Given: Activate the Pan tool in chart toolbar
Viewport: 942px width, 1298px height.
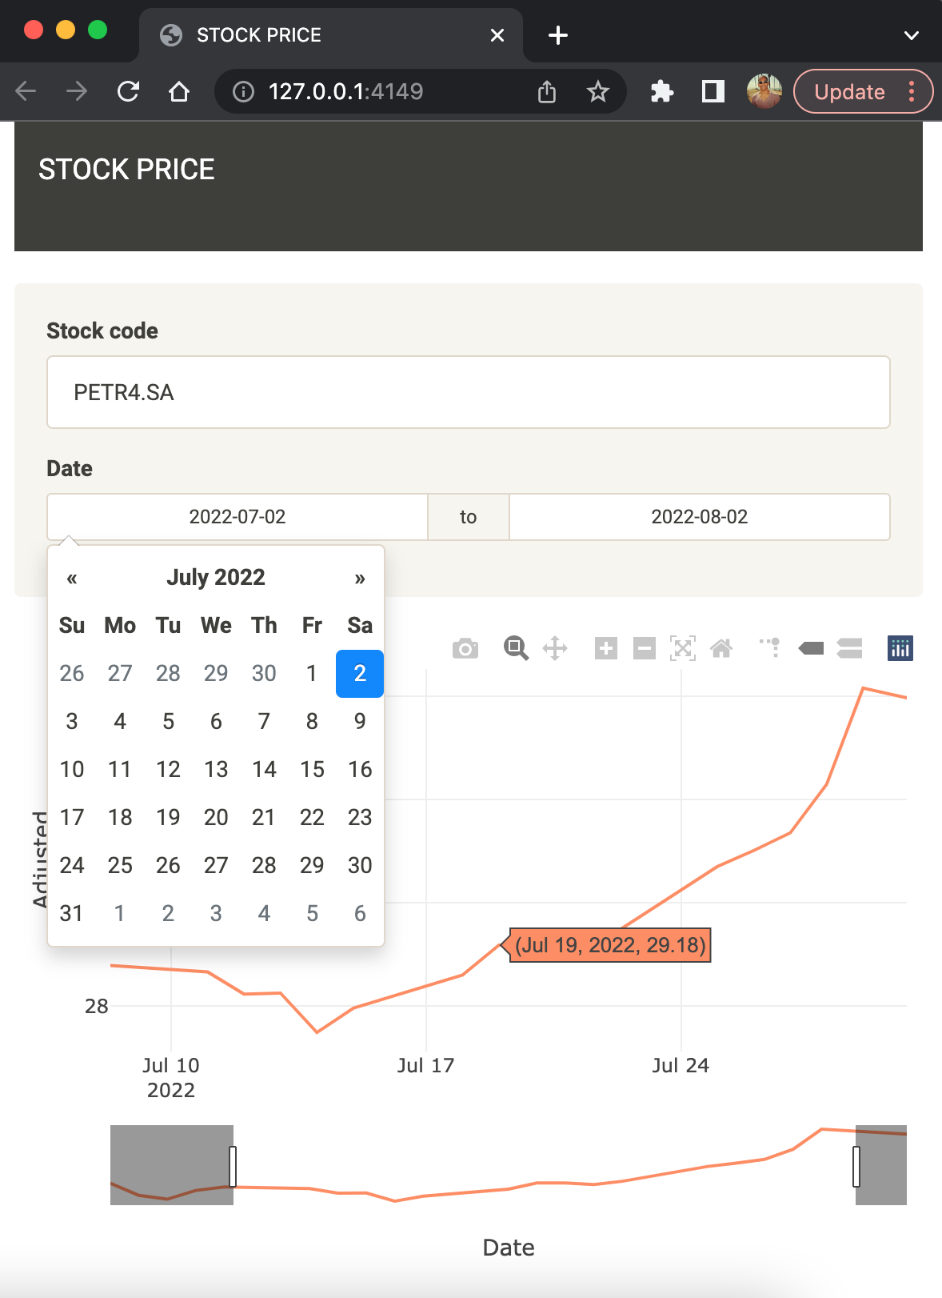Looking at the screenshot, I should click(x=555, y=648).
